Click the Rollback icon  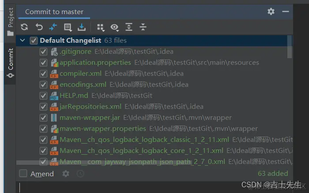pos(39,27)
